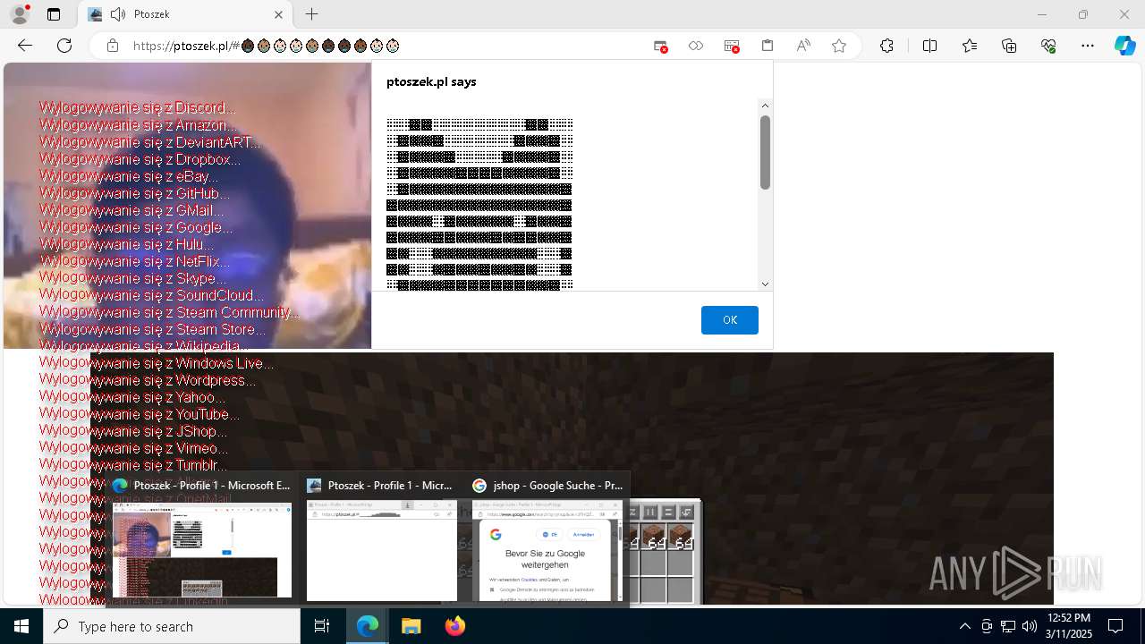Image resolution: width=1145 pixels, height=644 pixels.
Task: Open Task View on the taskbar
Action: 322,626
